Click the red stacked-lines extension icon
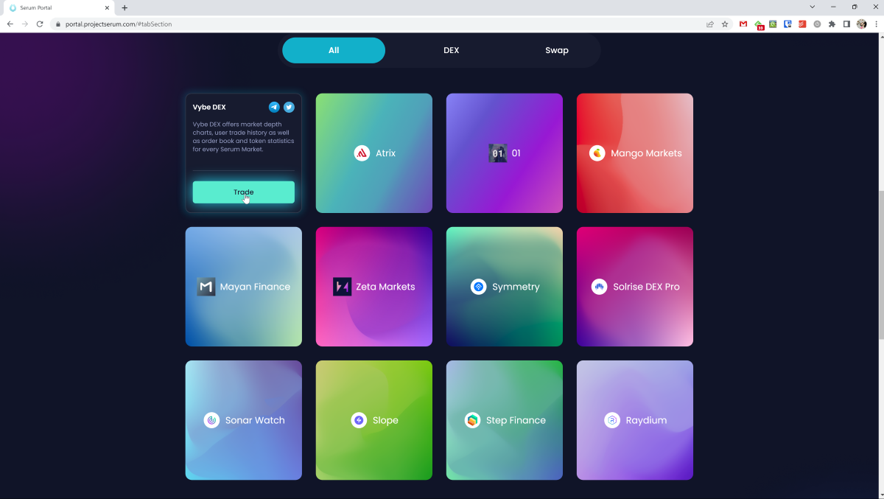This screenshot has height=499, width=884. [802, 24]
